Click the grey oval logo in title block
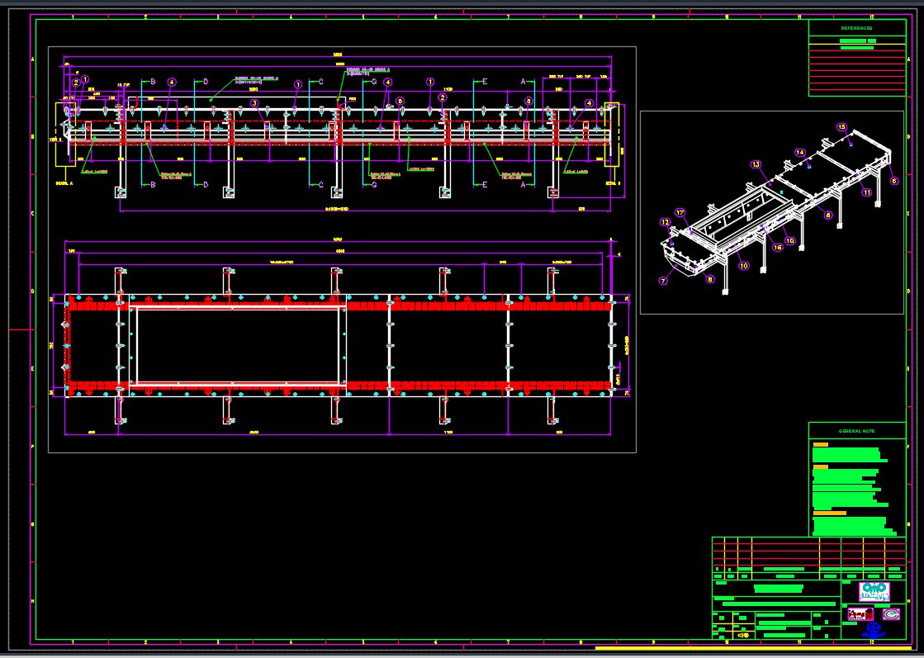The width and height of the screenshot is (924, 658). coord(890,614)
